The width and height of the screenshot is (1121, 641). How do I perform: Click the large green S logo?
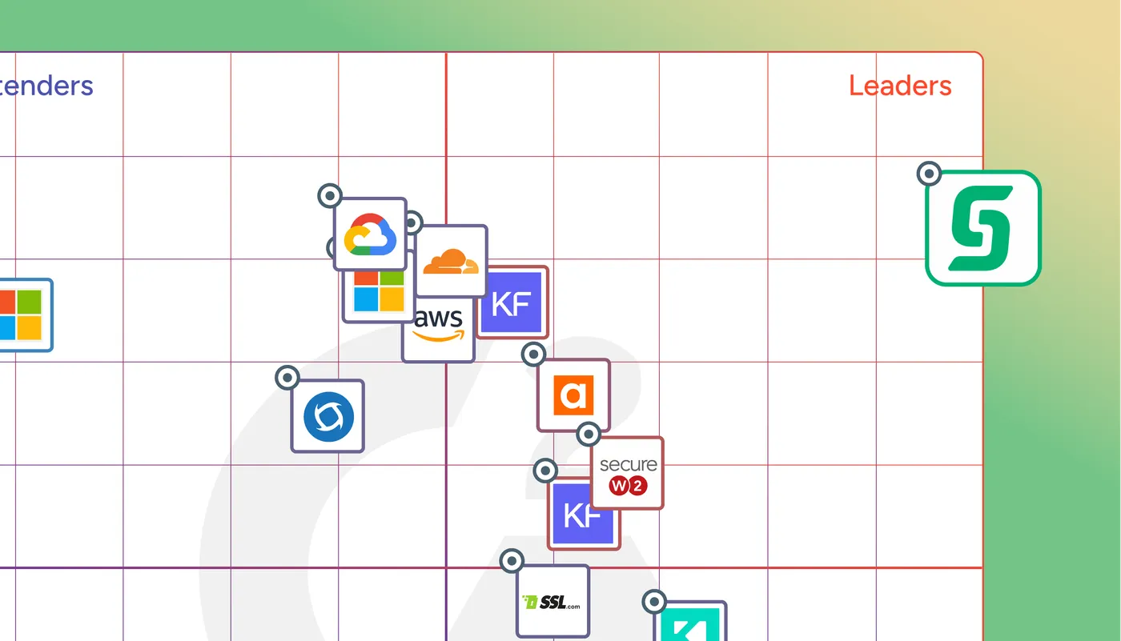(x=982, y=228)
